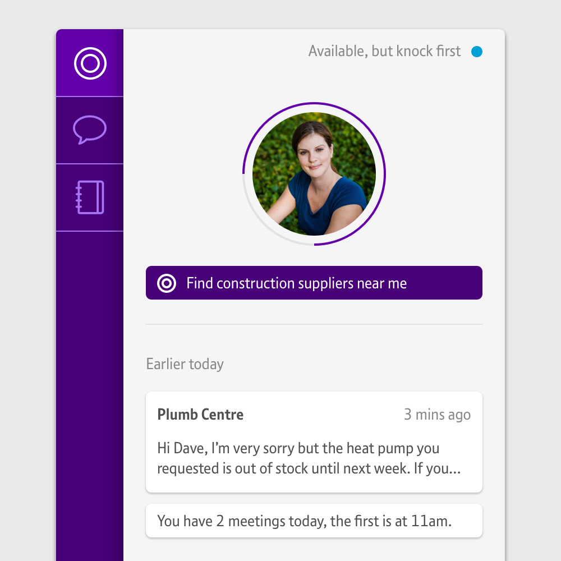Open the Plumb Centre message card
This screenshot has width=561, height=561.
pos(314,442)
